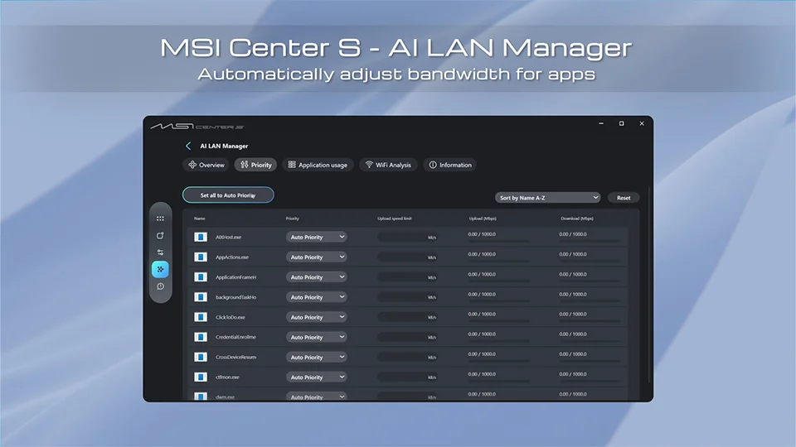Click the app icon of backgroundTaskHo row
This screenshot has width=796, height=447.
[x=201, y=297]
